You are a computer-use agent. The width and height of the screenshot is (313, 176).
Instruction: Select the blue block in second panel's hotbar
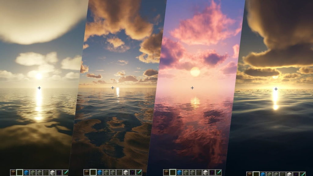click(x=100, y=173)
